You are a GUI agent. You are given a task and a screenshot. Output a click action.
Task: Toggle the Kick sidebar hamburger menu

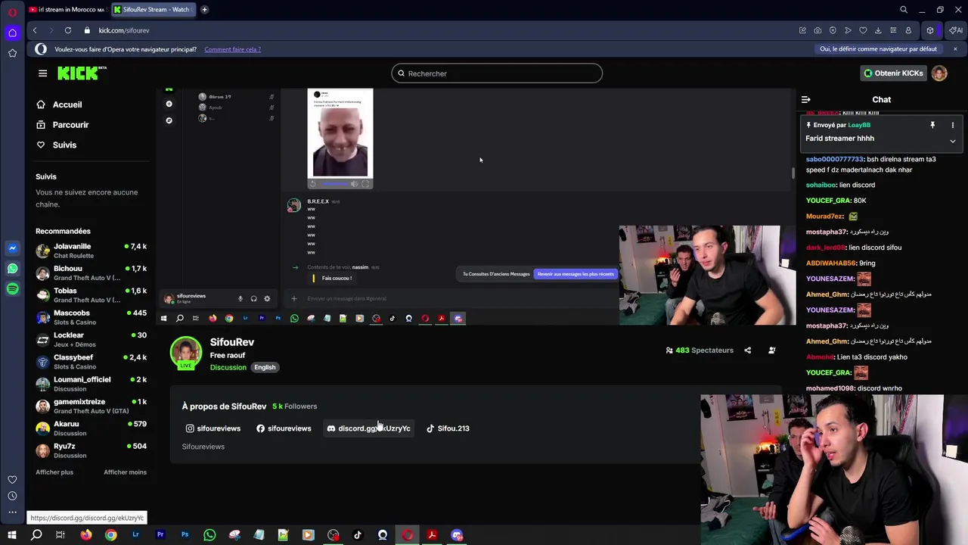(42, 73)
